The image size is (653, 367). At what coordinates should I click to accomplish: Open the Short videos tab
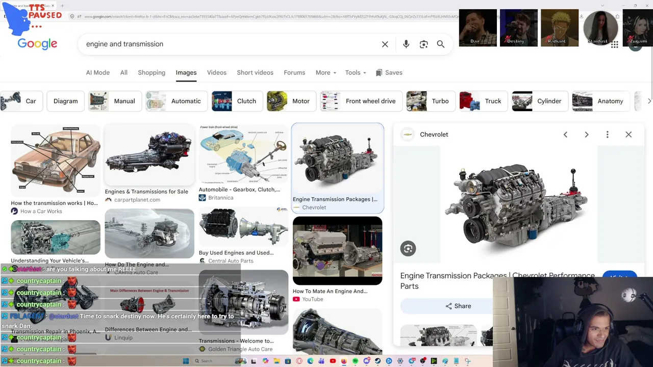pos(255,73)
